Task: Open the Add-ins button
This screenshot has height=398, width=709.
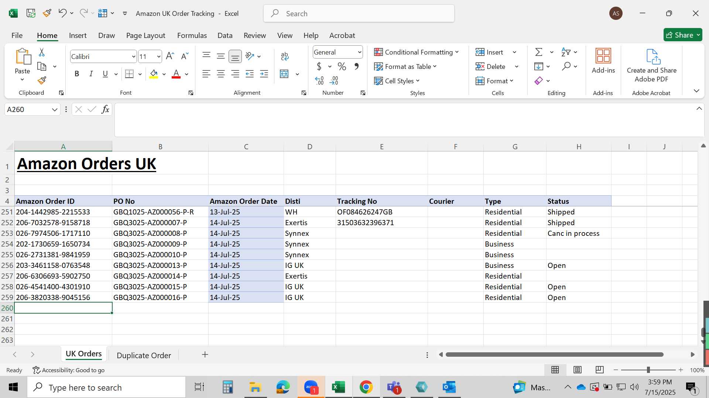Action: click(603, 61)
